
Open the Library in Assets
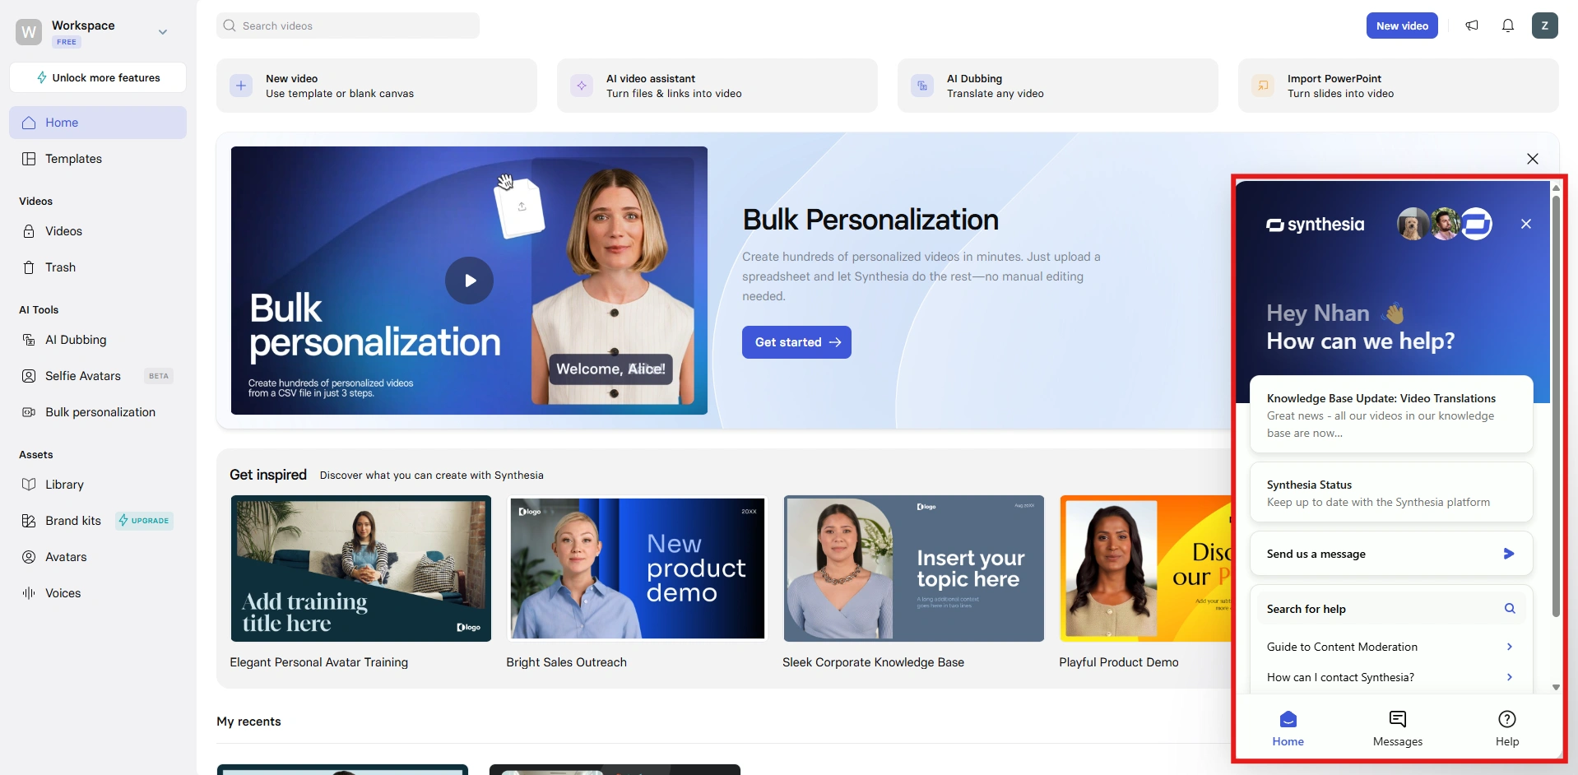[x=98, y=485]
